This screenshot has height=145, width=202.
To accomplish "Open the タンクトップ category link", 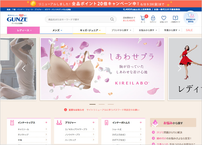I will click(x=23, y=135).
